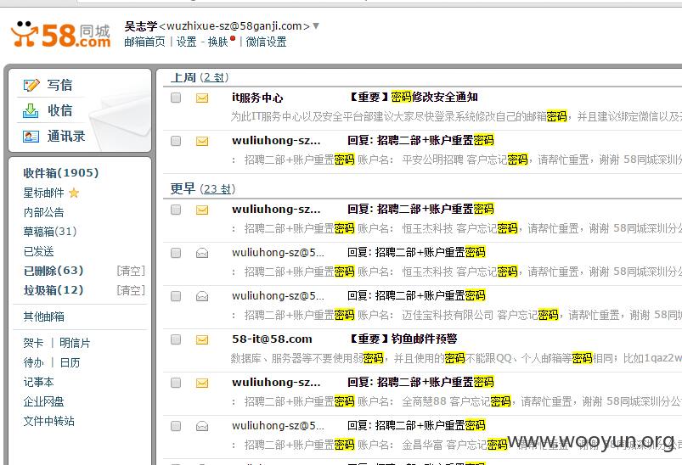Click the 2 封 count link
This screenshot has width=682, height=465.
214,77
